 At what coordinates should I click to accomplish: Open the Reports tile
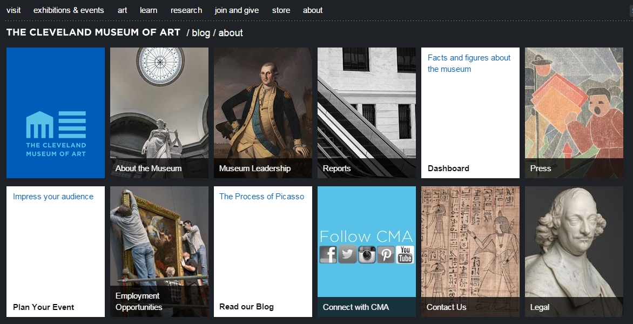coord(367,112)
